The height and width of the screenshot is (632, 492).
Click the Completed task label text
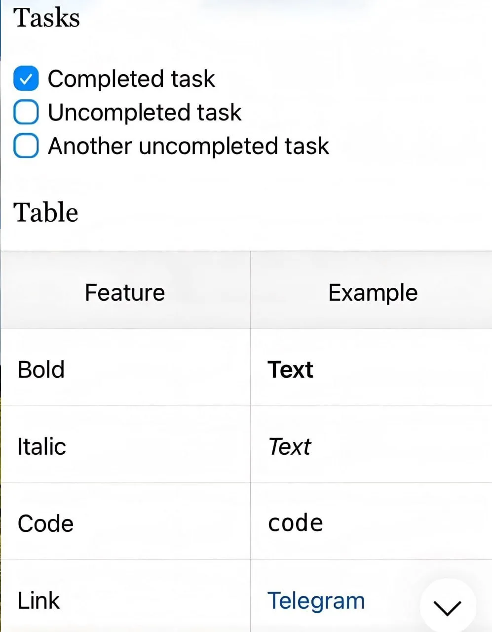click(x=131, y=79)
